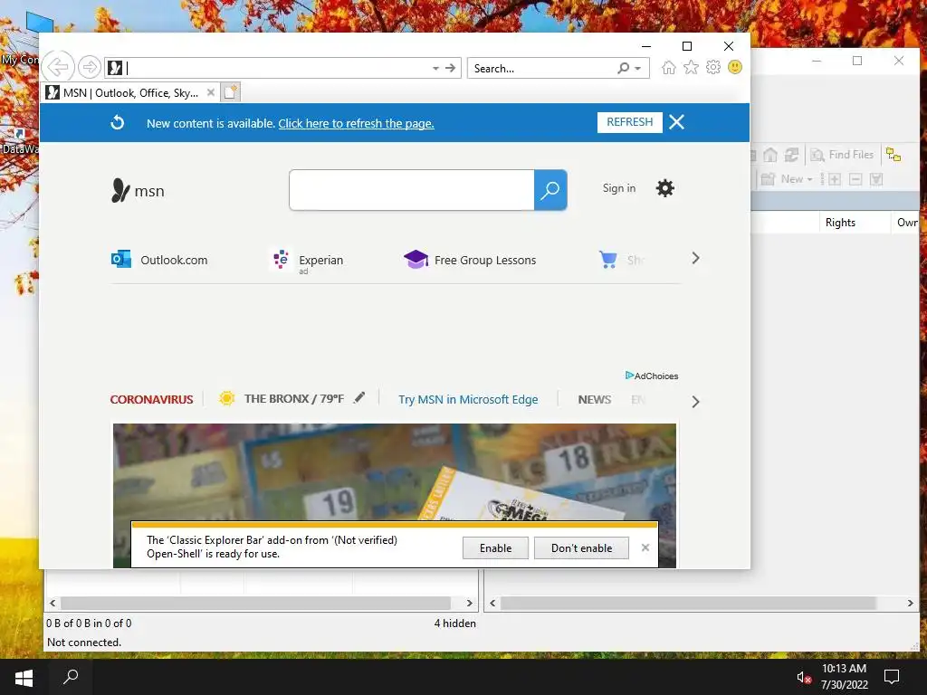Open the Windows Start menu
This screenshot has width=927, height=695.
tap(24, 677)
